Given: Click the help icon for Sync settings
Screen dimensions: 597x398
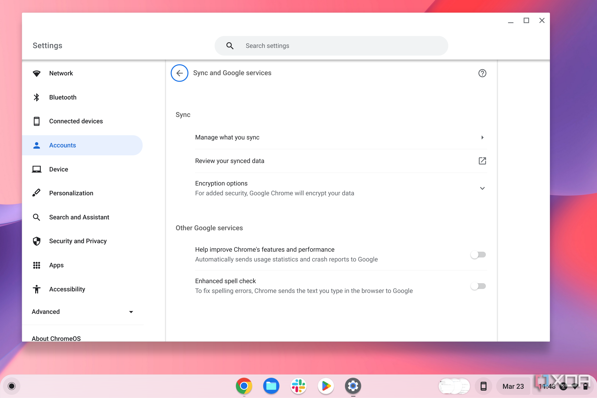Looking at the screenshot, I should [482, 73].
